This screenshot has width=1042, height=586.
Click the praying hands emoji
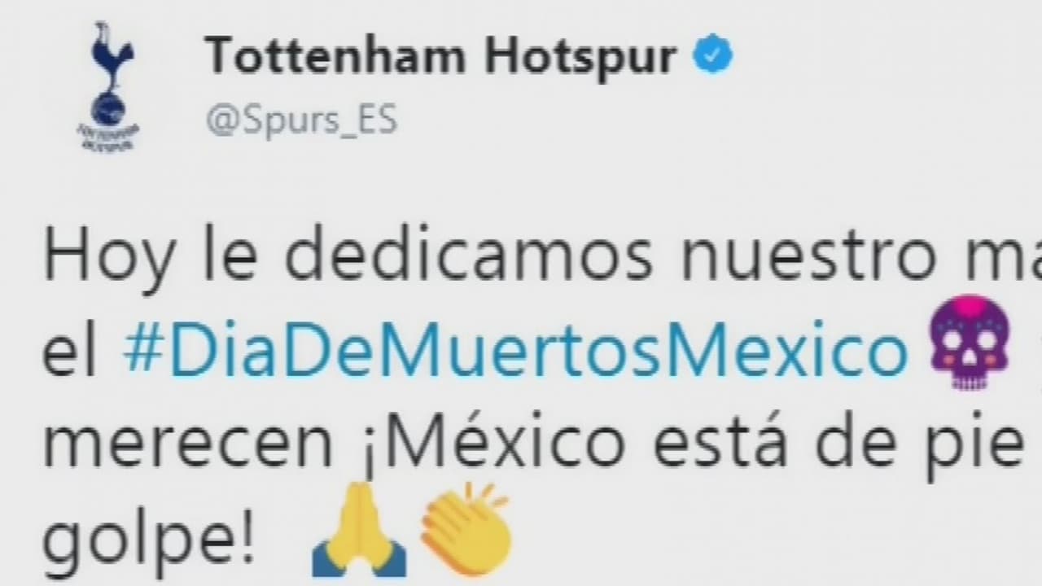[x=359, y=526]
